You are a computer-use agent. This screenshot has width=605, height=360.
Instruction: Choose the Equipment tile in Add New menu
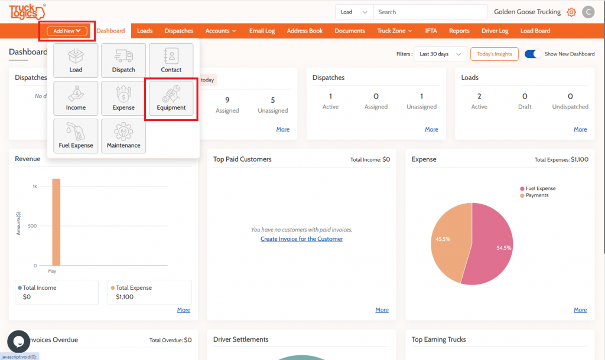click(x=171, y=98)
